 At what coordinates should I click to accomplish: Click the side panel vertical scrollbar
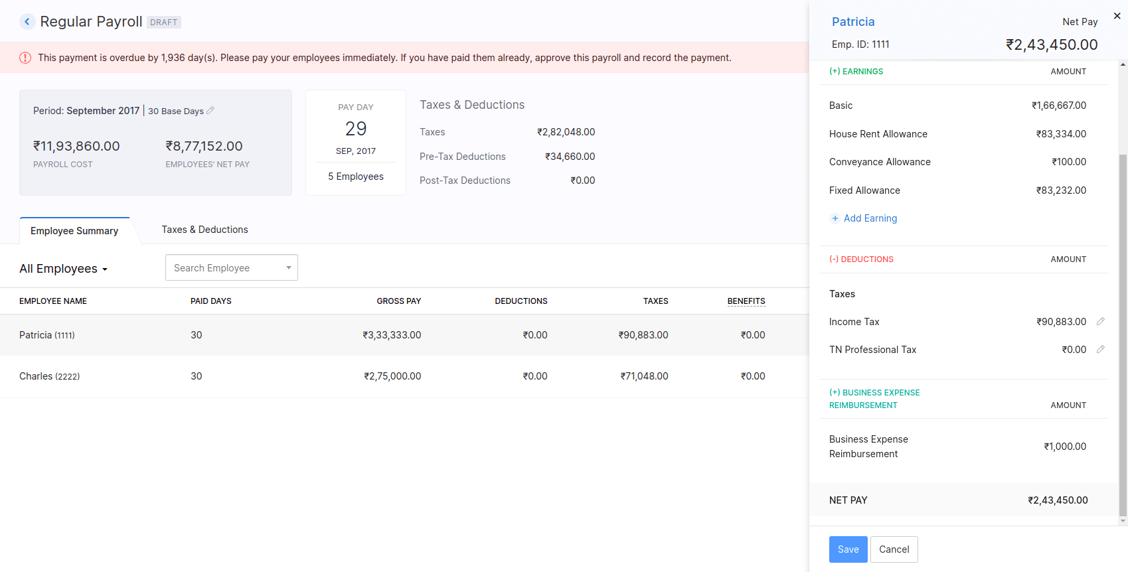1123,332
